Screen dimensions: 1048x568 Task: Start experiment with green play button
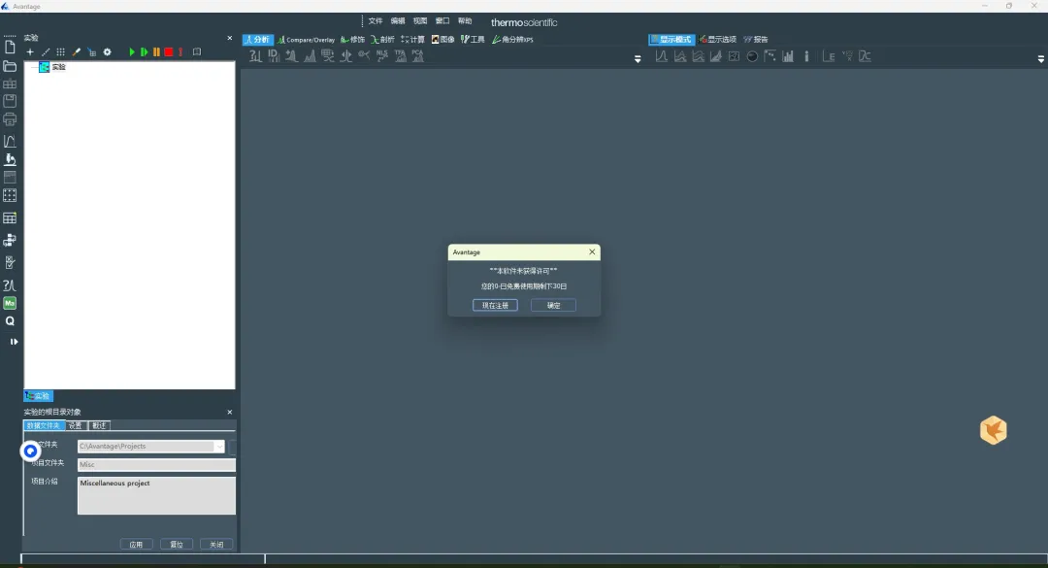pos(132,52)
